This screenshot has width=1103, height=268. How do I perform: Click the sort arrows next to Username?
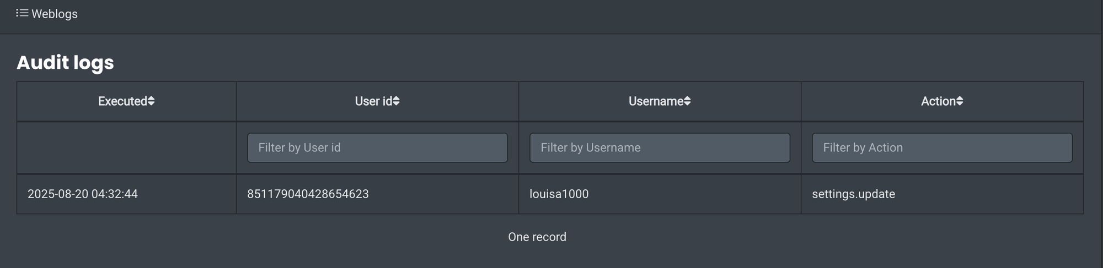687,101
